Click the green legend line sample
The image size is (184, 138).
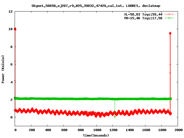(x=169, y=18)
